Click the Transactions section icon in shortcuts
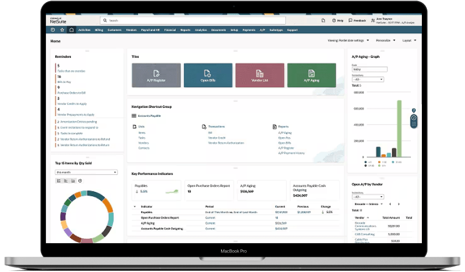The width and height of the screenshot is (465, 272). [x=204, y=127]
